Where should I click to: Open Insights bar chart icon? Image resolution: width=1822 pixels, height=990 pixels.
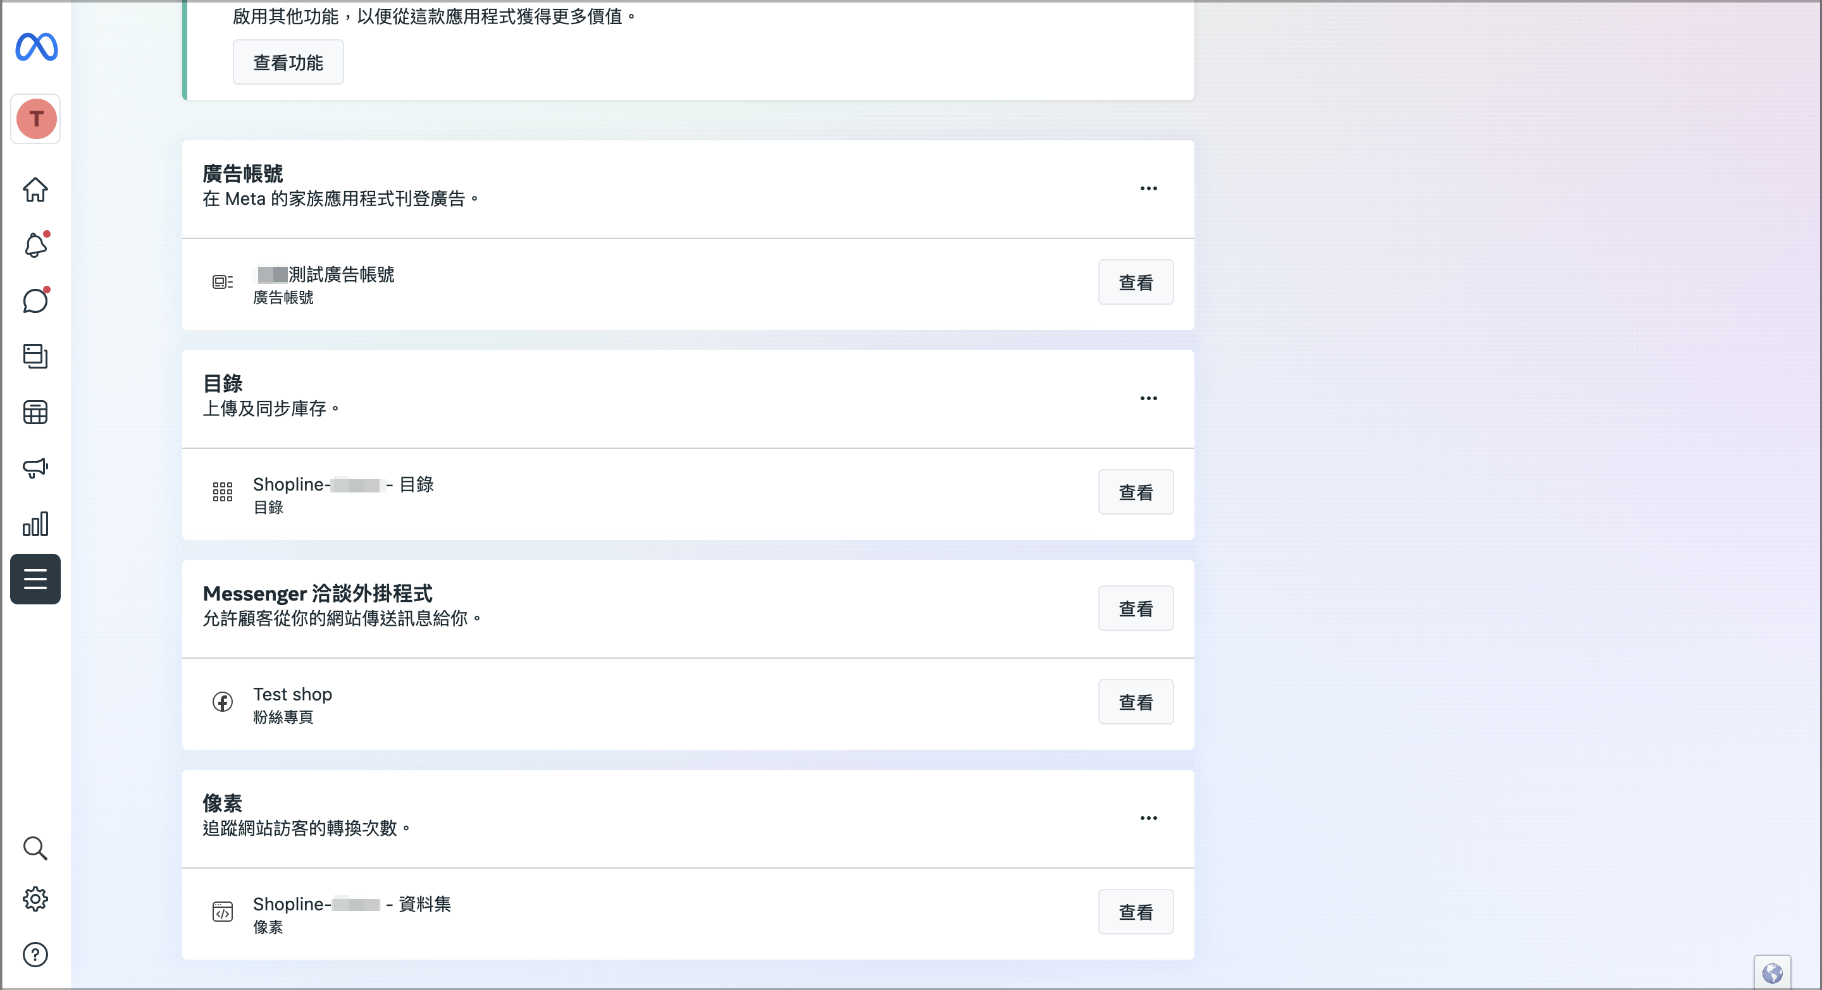35,523
